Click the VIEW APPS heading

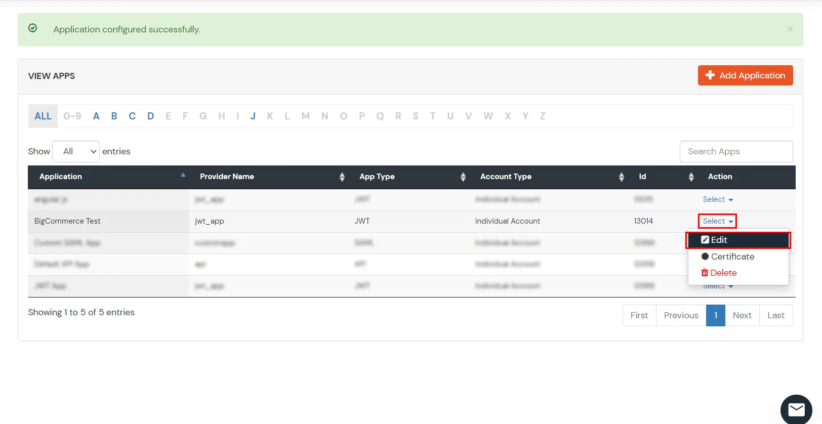tap(52, 76)
